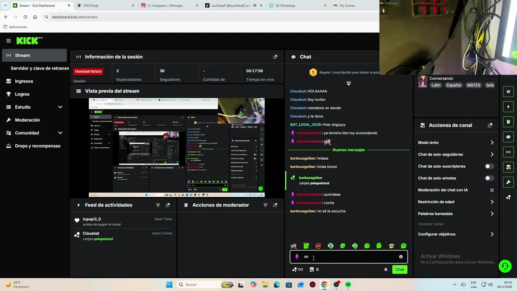Click the chat bubble icon in the right sidebar
Image resolution: width=517 pixels, height=291 pixels.
508,137
